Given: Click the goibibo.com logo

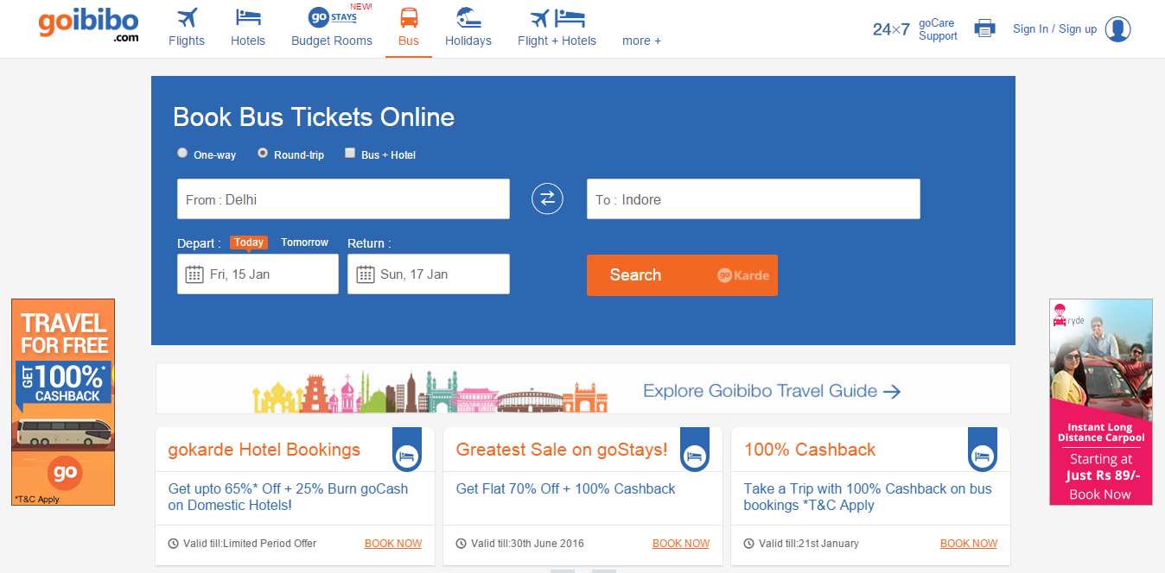Looking at the screenshot, I should (88, 26).
